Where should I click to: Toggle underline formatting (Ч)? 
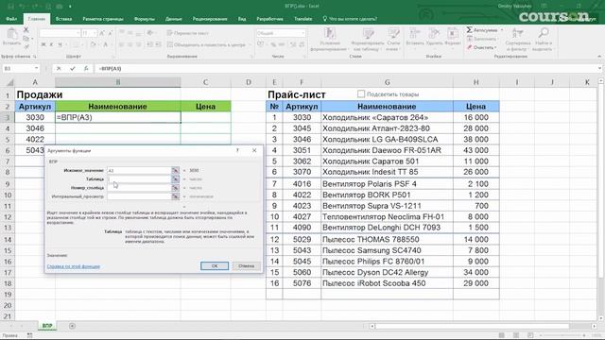pyautogui.click(x=60, y=44)
